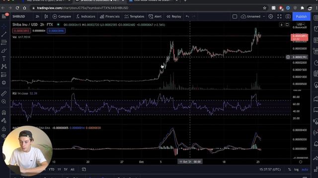
Task: Open time axis settings gear
Action: 301,162
